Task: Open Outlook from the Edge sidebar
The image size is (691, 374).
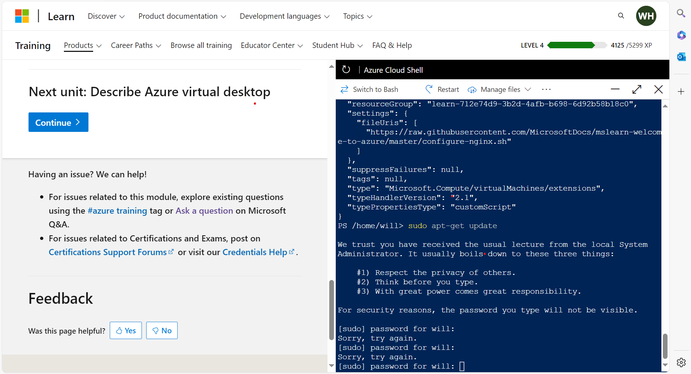Action: tap(682, 57)
